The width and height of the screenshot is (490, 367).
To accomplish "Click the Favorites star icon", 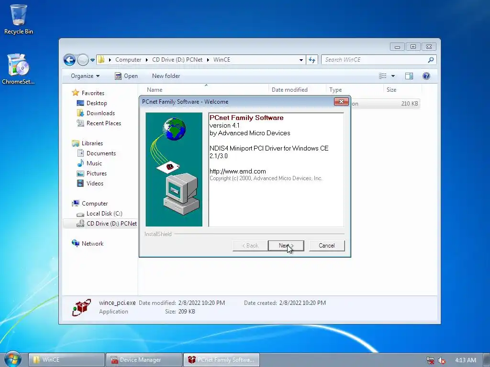I will [x=75, y=93].
